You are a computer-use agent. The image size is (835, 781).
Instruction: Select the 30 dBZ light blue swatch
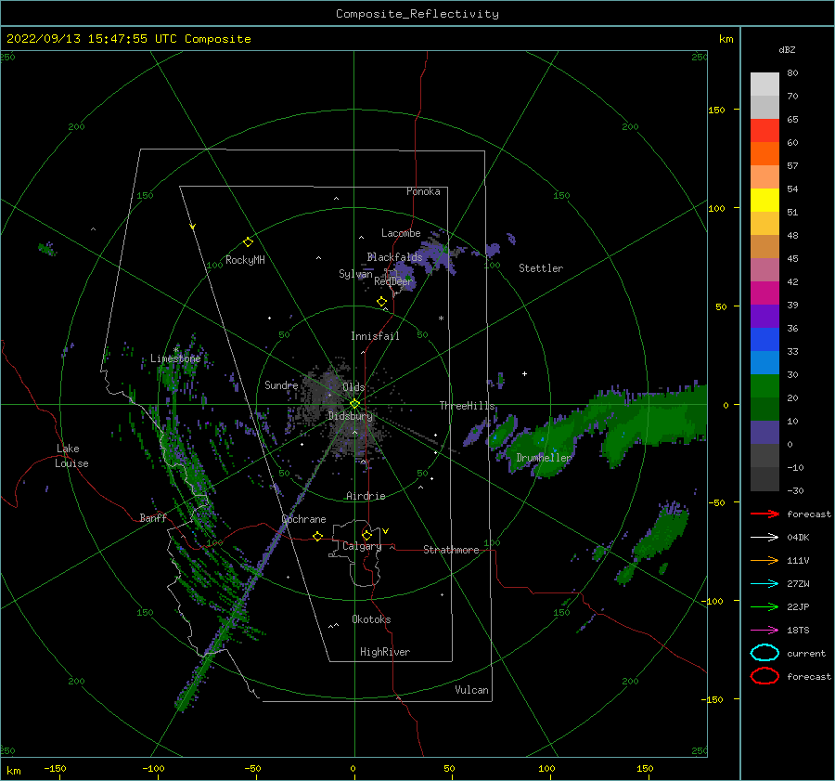tap(764, 362)
